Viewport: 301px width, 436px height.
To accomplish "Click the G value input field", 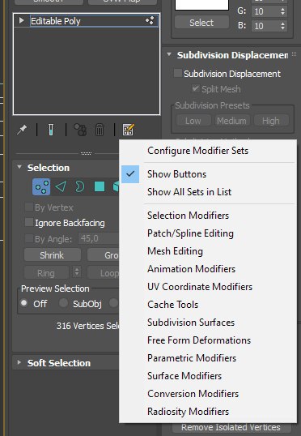I will point(266,11).
